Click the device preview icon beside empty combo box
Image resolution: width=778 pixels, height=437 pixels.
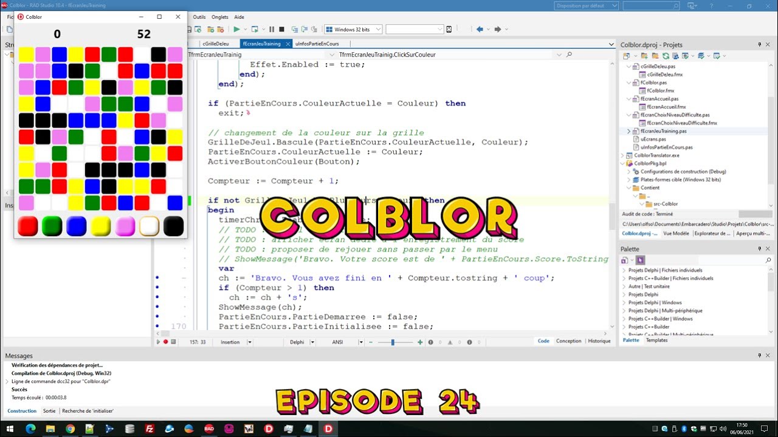(449, 29)
